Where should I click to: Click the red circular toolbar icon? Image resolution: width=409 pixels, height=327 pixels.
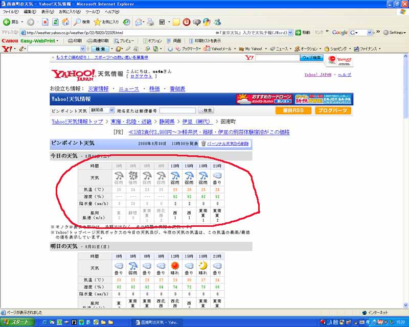[186, 22]
